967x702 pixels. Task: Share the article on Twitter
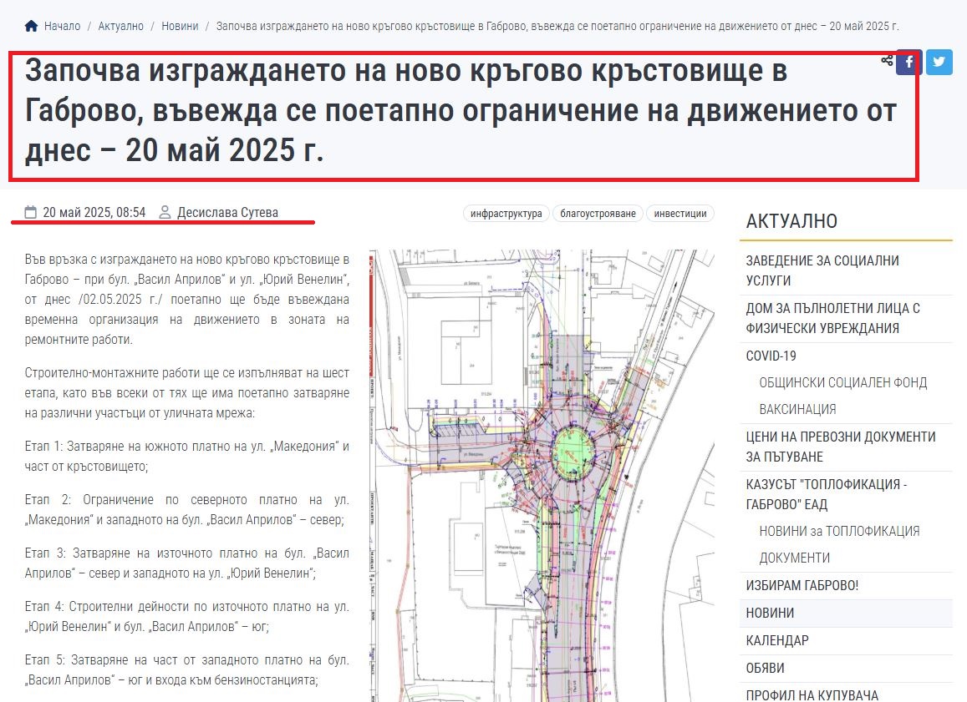pos(939,63)
